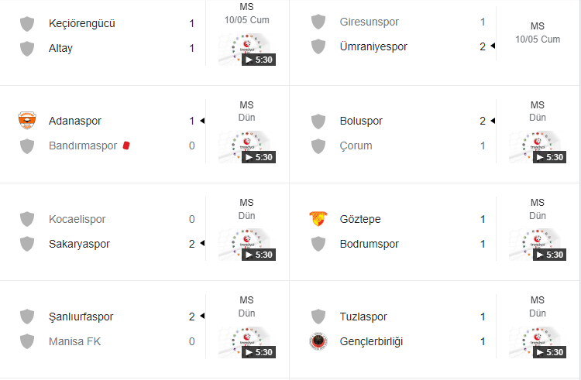The height and width of the screenshot is (380, 581).
Task: Select the Şanlıurfaspor team name
Action: tap(81, 317)
